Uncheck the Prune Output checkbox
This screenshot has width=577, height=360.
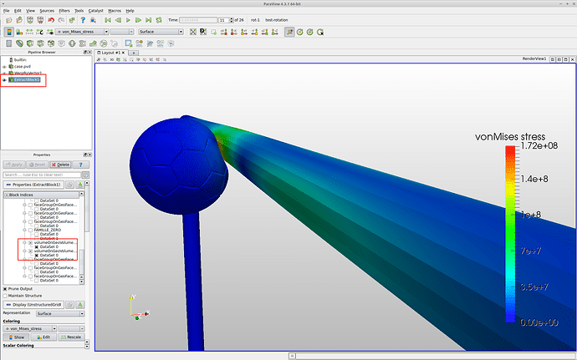6,287
